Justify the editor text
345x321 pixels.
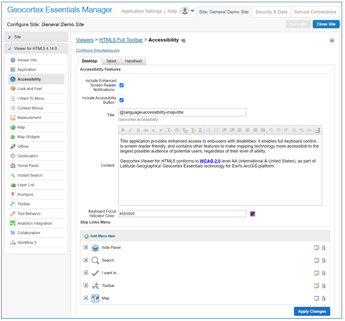pyautogui.click(x=263, y=130)
